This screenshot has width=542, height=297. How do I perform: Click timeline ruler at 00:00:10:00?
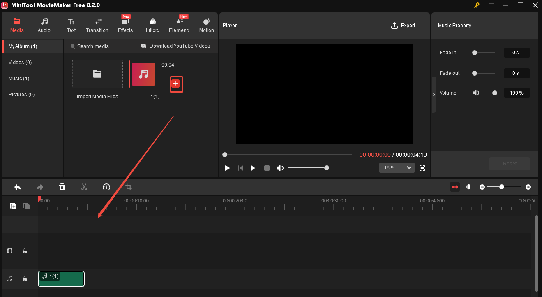[136, 201]
